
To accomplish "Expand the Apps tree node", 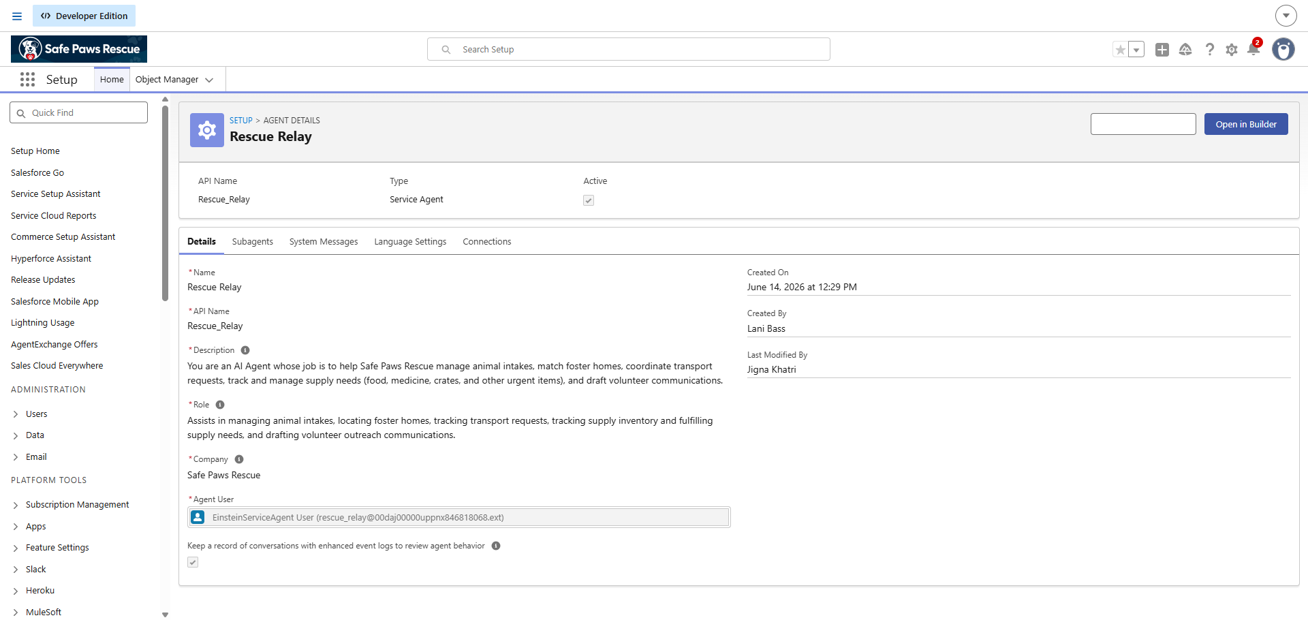I will [16, 527].
